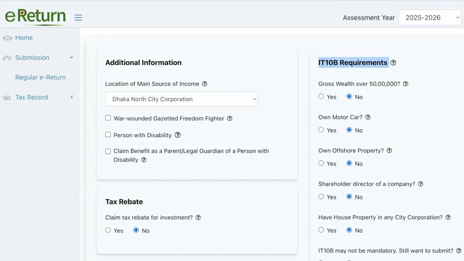Open the Assessment Year dropdown
Image resolution: width=464 pixels, height=261 pixels.
coord(429,18)
